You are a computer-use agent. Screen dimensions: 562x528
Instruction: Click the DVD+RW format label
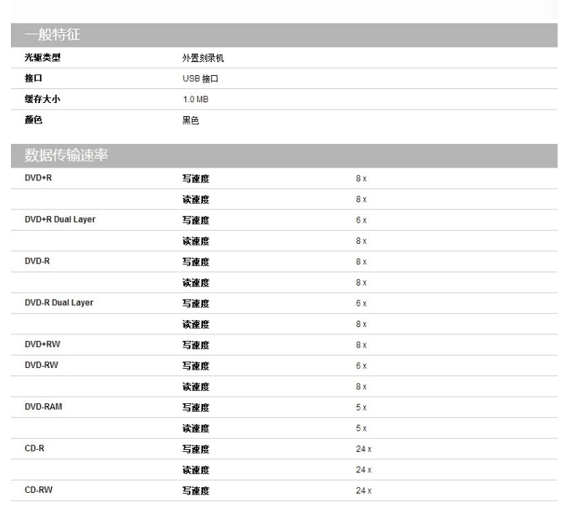coord(42,345)
